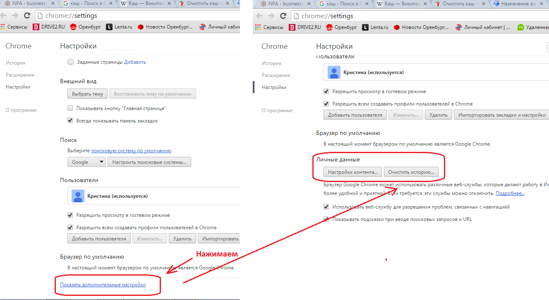Click the Кристина user avatar in right window
This screenshot has width=549, height=300.
coord(334,72)
